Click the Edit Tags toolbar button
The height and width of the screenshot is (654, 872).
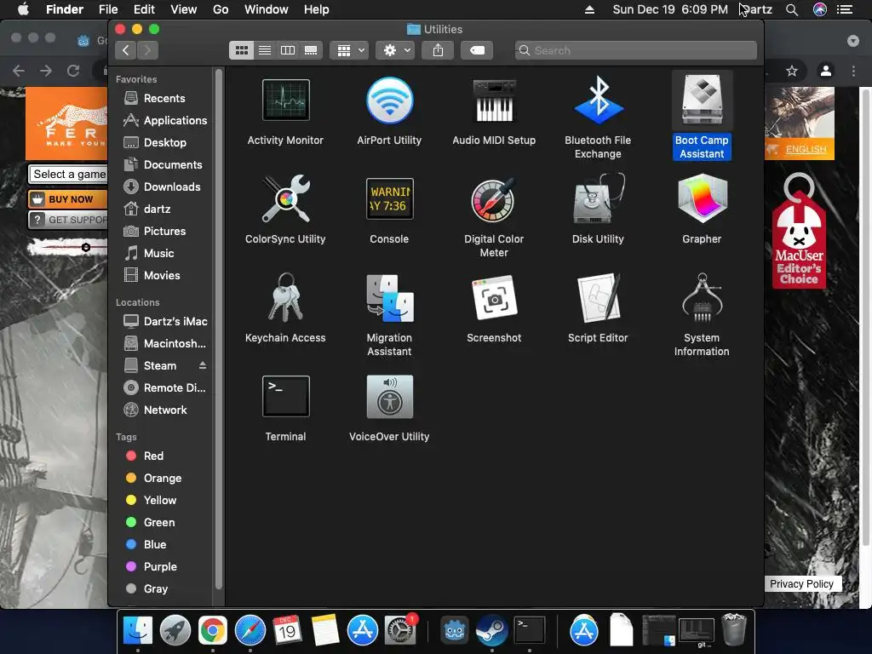[477, 50]
